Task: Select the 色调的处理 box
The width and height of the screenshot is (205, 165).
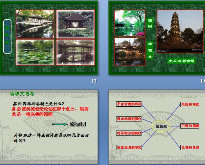Action: coord(190,147)
